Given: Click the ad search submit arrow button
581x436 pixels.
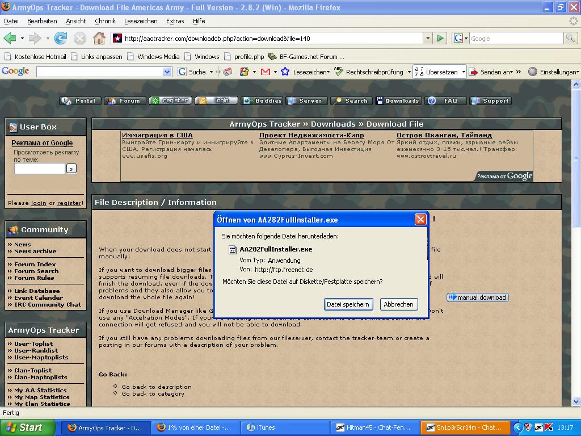Looking at the screenshot, I should 71,169.
